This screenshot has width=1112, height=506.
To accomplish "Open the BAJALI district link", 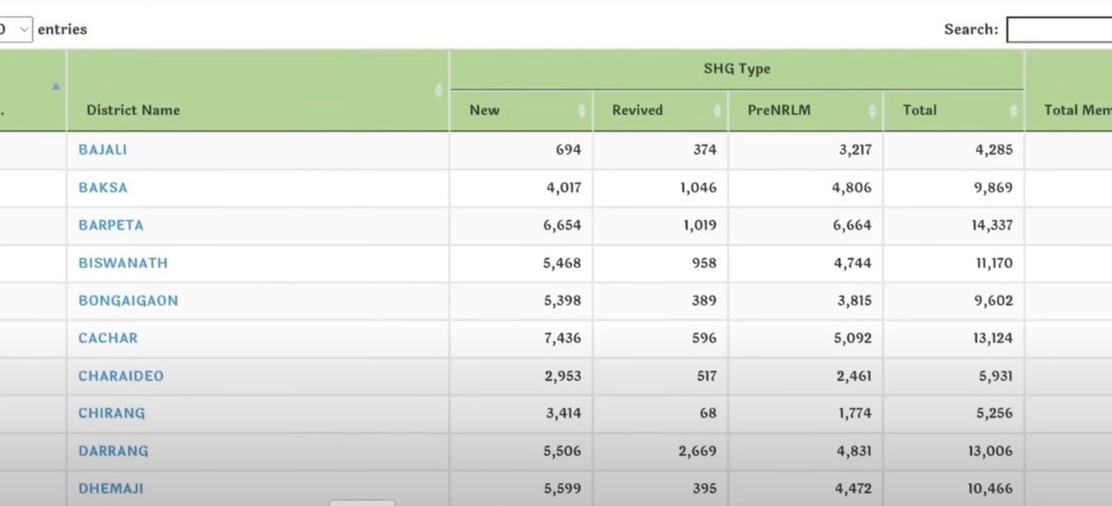I will (x=103, y=150).
